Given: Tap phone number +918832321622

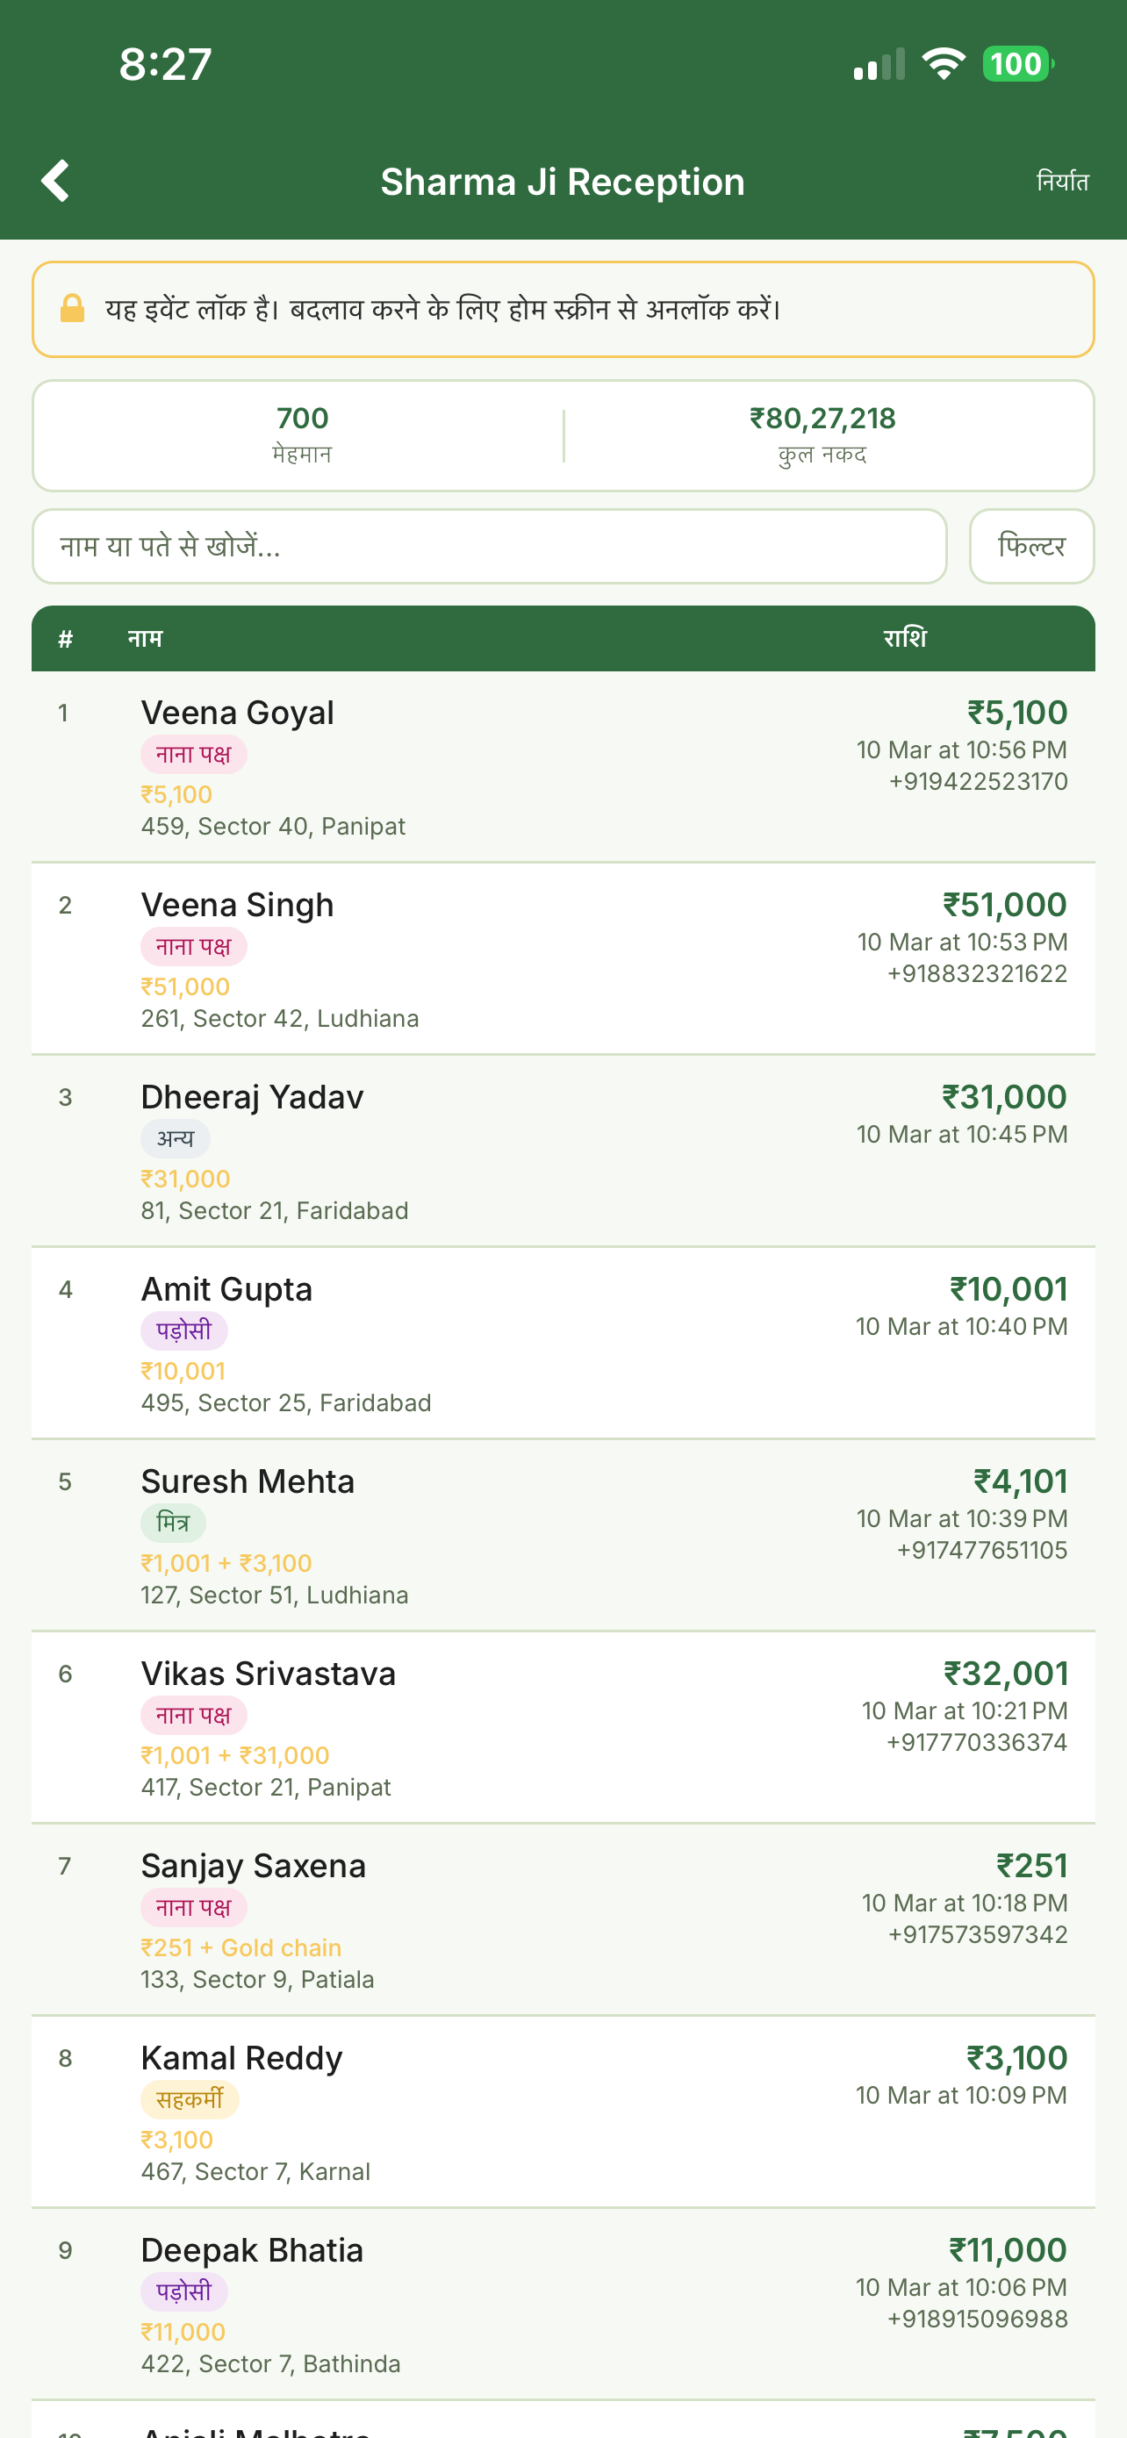Looking at the screenshot, I should point(977,974).
